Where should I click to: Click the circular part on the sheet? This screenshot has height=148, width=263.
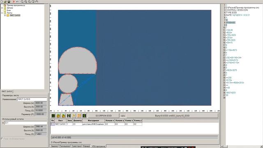(68, 84)
